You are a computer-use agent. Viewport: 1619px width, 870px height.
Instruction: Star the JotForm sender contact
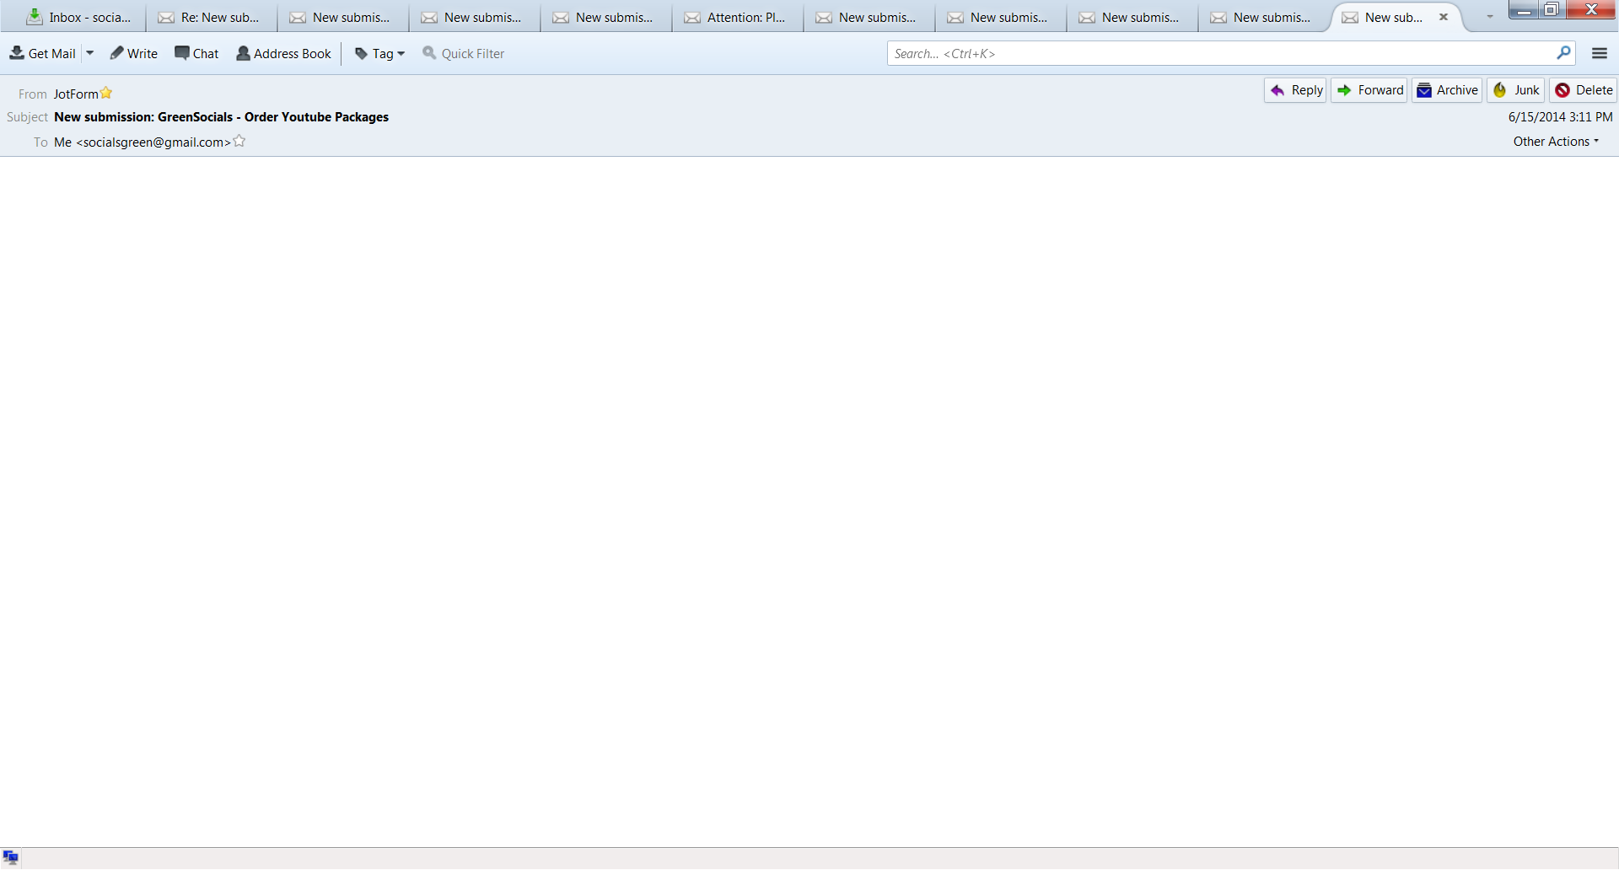click(x=106, y=93)
